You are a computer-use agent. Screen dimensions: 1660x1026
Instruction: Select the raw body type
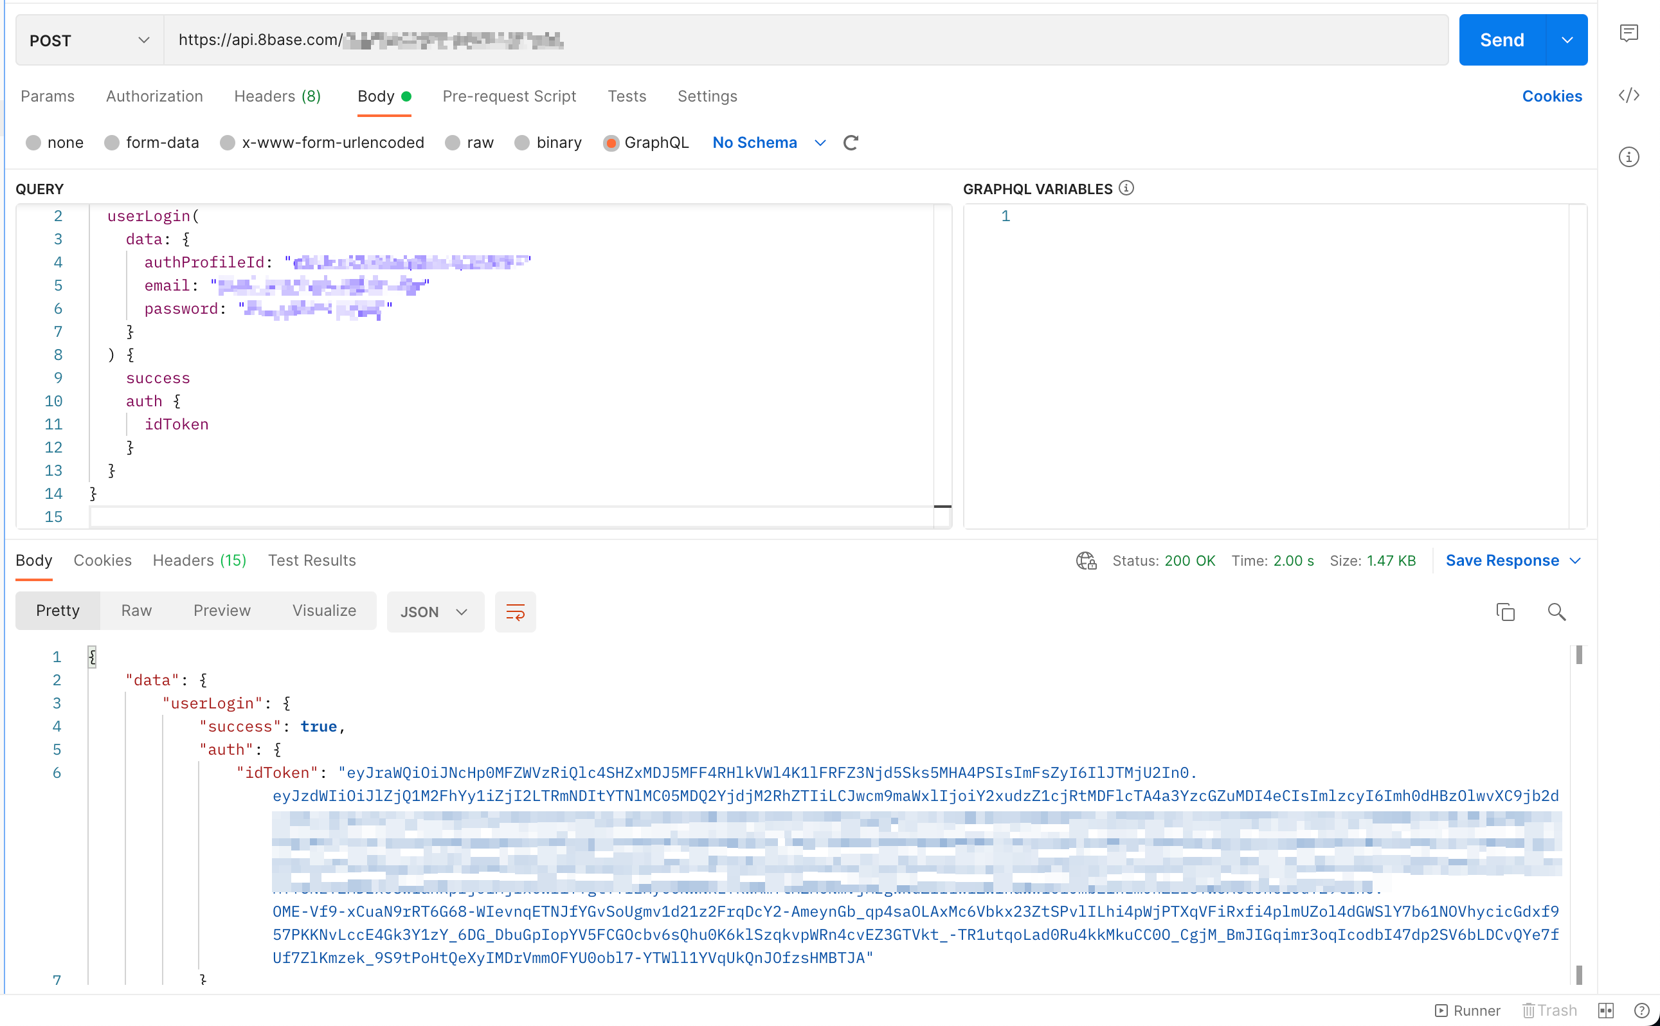pyautogui.click(x=453, y=143)
